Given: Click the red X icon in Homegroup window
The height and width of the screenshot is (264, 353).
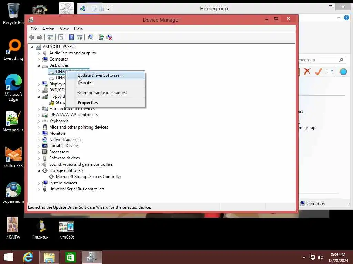Looking at the screenshot, I should [307, 71].
